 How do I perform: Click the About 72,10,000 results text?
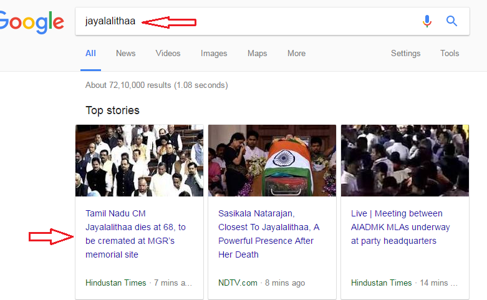[x=157, y=85]
